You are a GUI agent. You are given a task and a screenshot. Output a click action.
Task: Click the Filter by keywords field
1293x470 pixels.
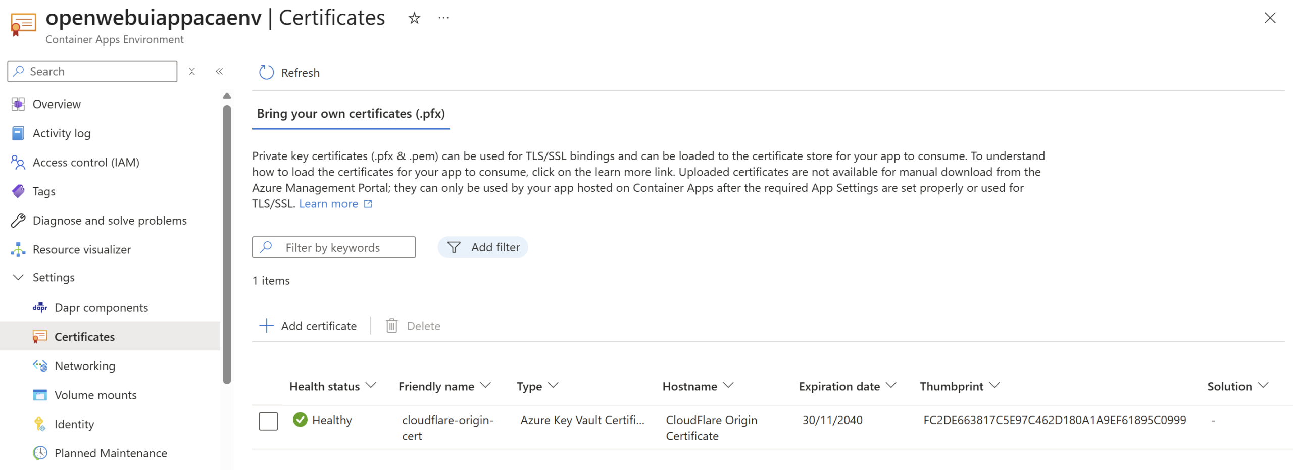click(x=333, y=247)
